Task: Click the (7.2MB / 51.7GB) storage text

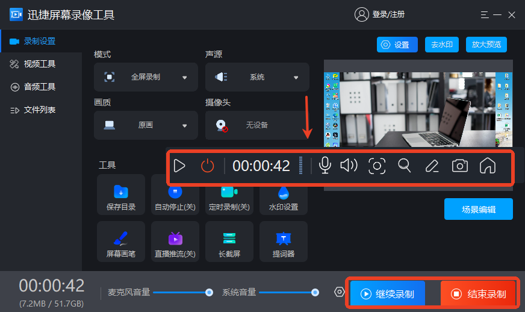Action: (x=52, y=304)
